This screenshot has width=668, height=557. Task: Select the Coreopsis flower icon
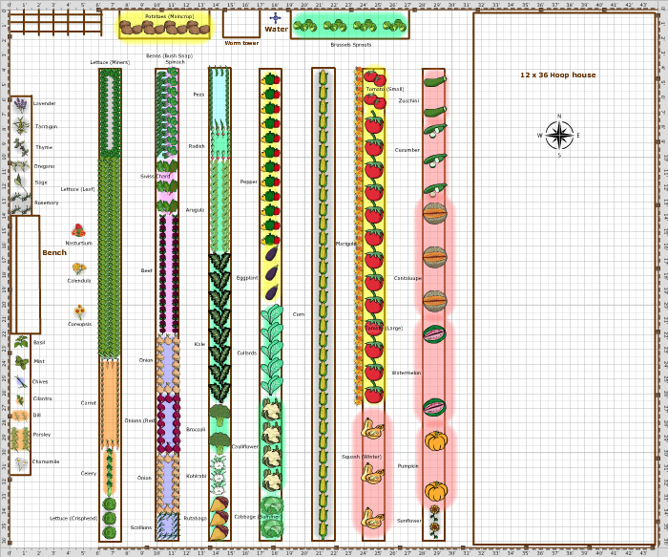click(79, 311)
